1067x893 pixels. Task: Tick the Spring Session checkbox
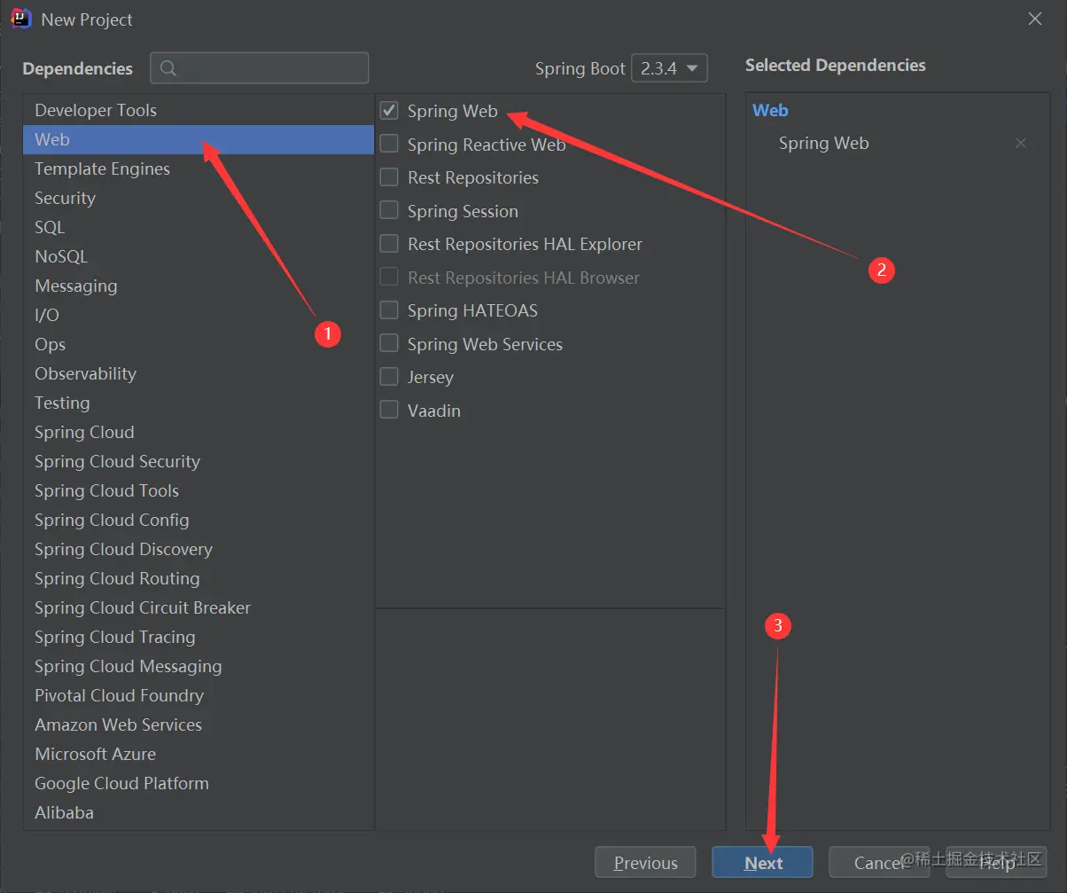click(389, 211)
